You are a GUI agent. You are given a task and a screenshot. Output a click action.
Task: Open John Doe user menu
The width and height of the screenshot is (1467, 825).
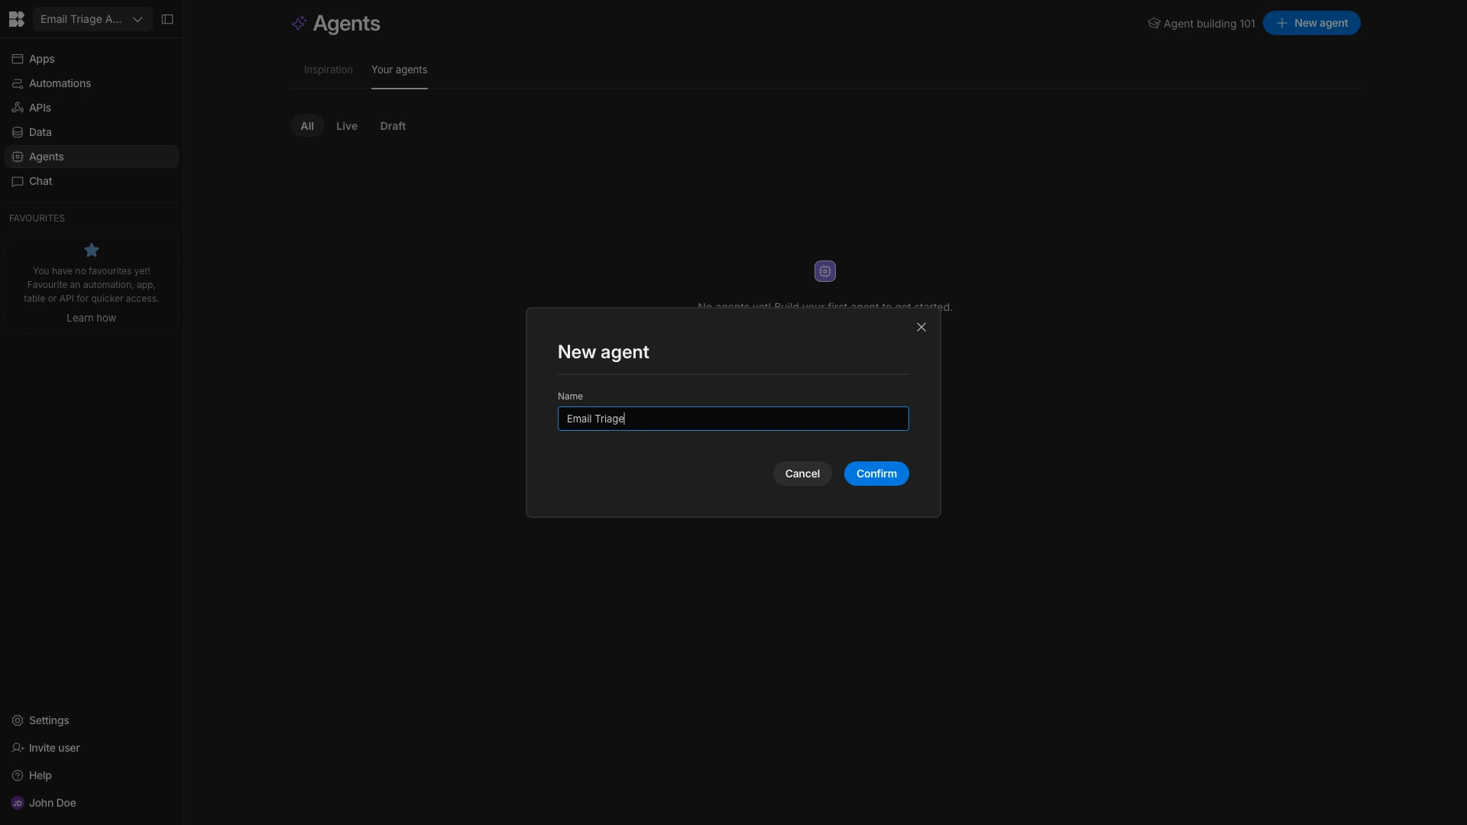[52, 803]
